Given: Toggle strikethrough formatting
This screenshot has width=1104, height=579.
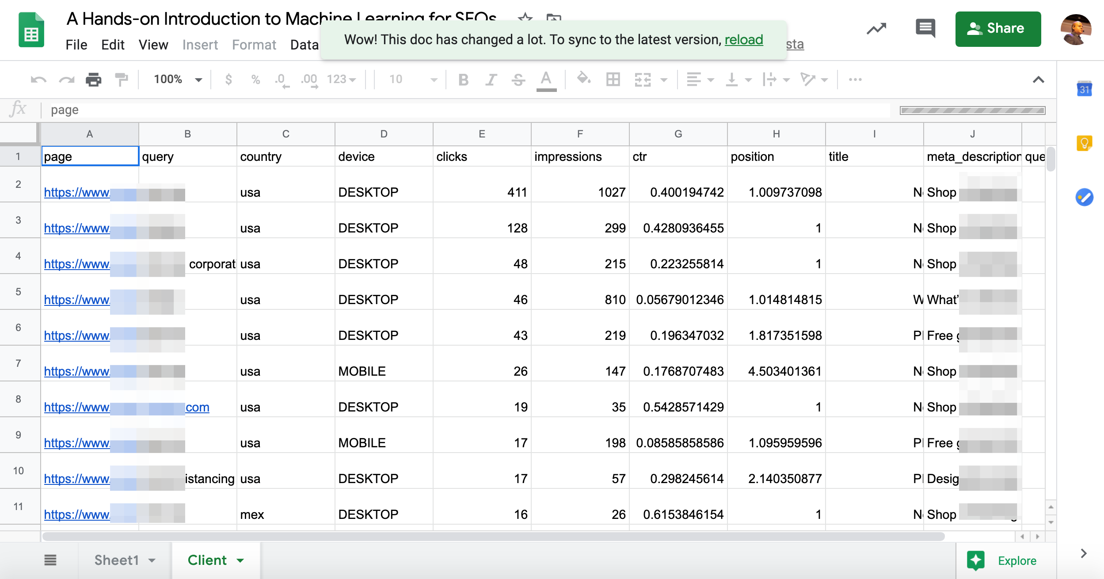Looking at the screenshot, I should point(518,80).
